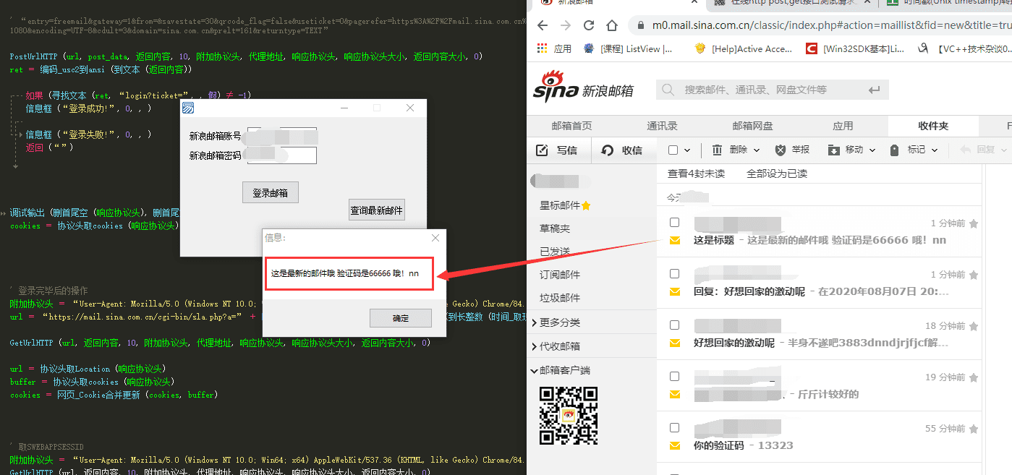
Task: Switch to the 通讯录 tab
Action: coord(661,124)
